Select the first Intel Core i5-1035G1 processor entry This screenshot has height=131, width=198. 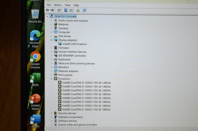pyautogui.click(x=87, y=83)
